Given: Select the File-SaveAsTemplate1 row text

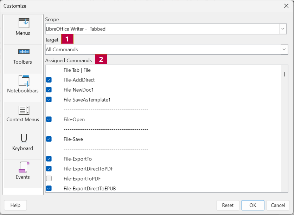Looking at the screenshot, I should tap(87, 100).
